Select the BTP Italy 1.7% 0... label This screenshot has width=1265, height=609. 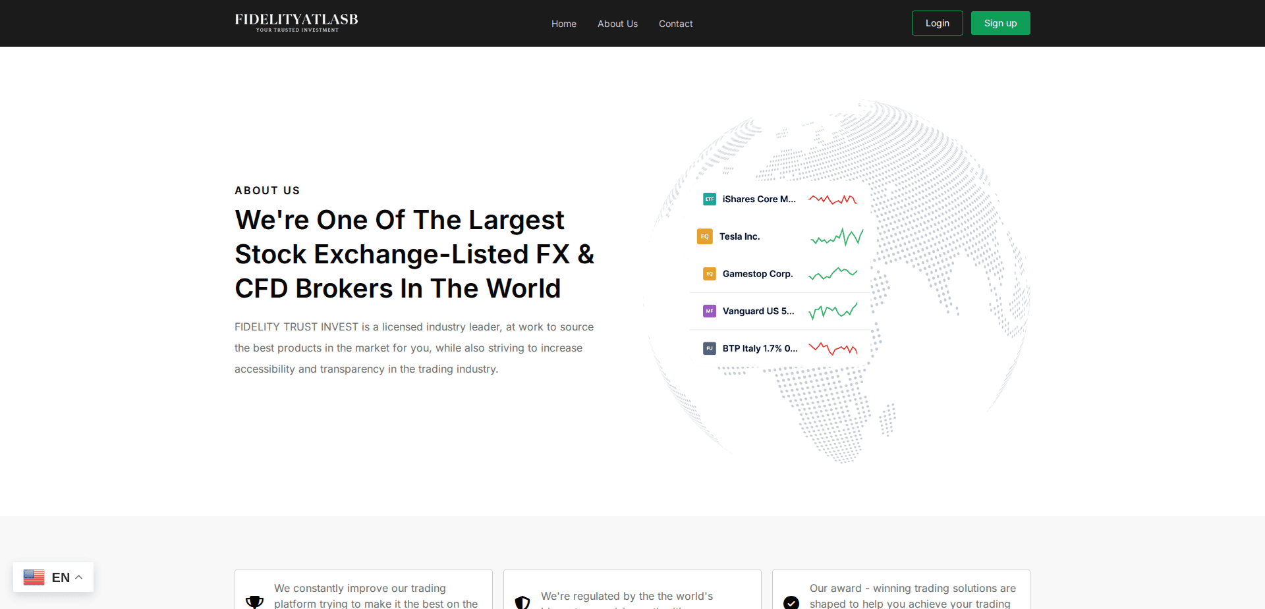point(760,348)
